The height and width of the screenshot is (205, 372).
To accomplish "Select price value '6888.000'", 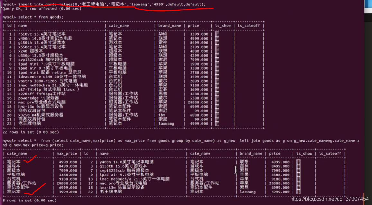I will (199, 115).
